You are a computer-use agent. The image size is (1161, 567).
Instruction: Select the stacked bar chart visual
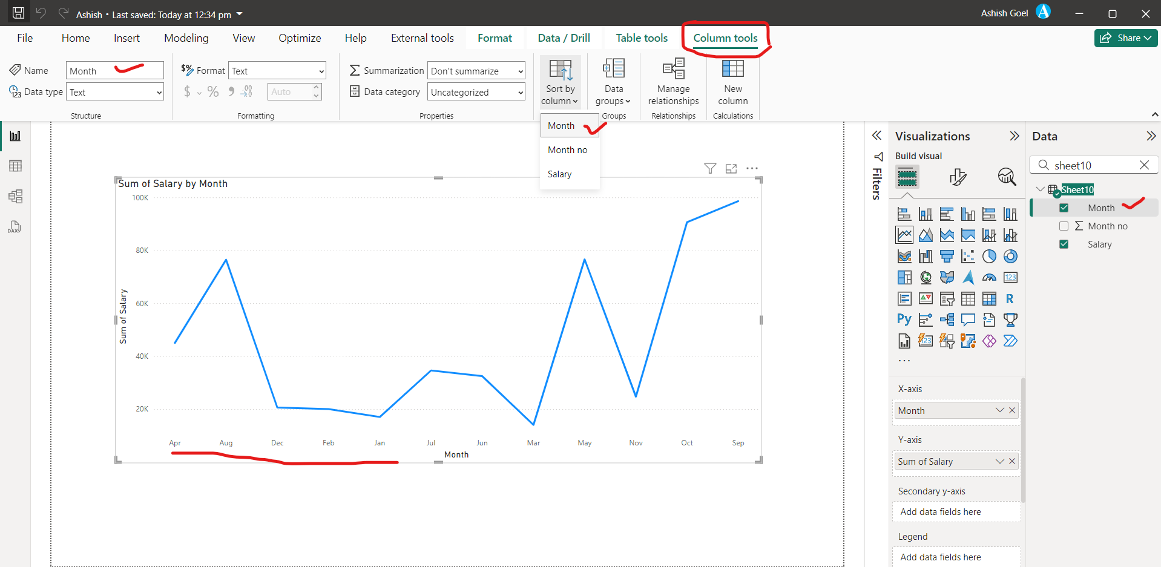point(904,213)
